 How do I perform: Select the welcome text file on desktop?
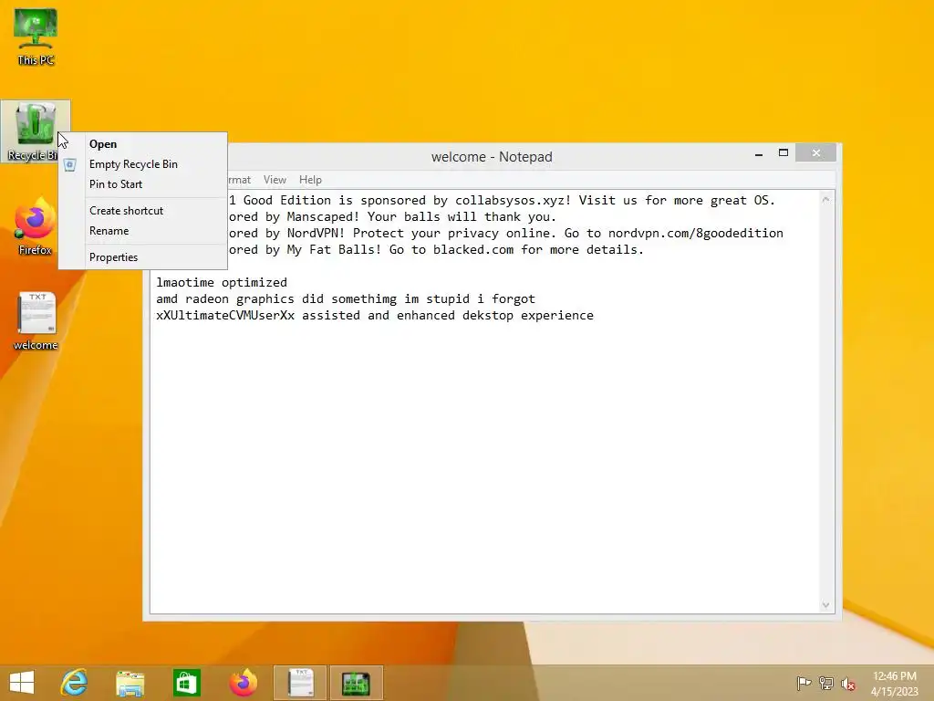(36, 320)
